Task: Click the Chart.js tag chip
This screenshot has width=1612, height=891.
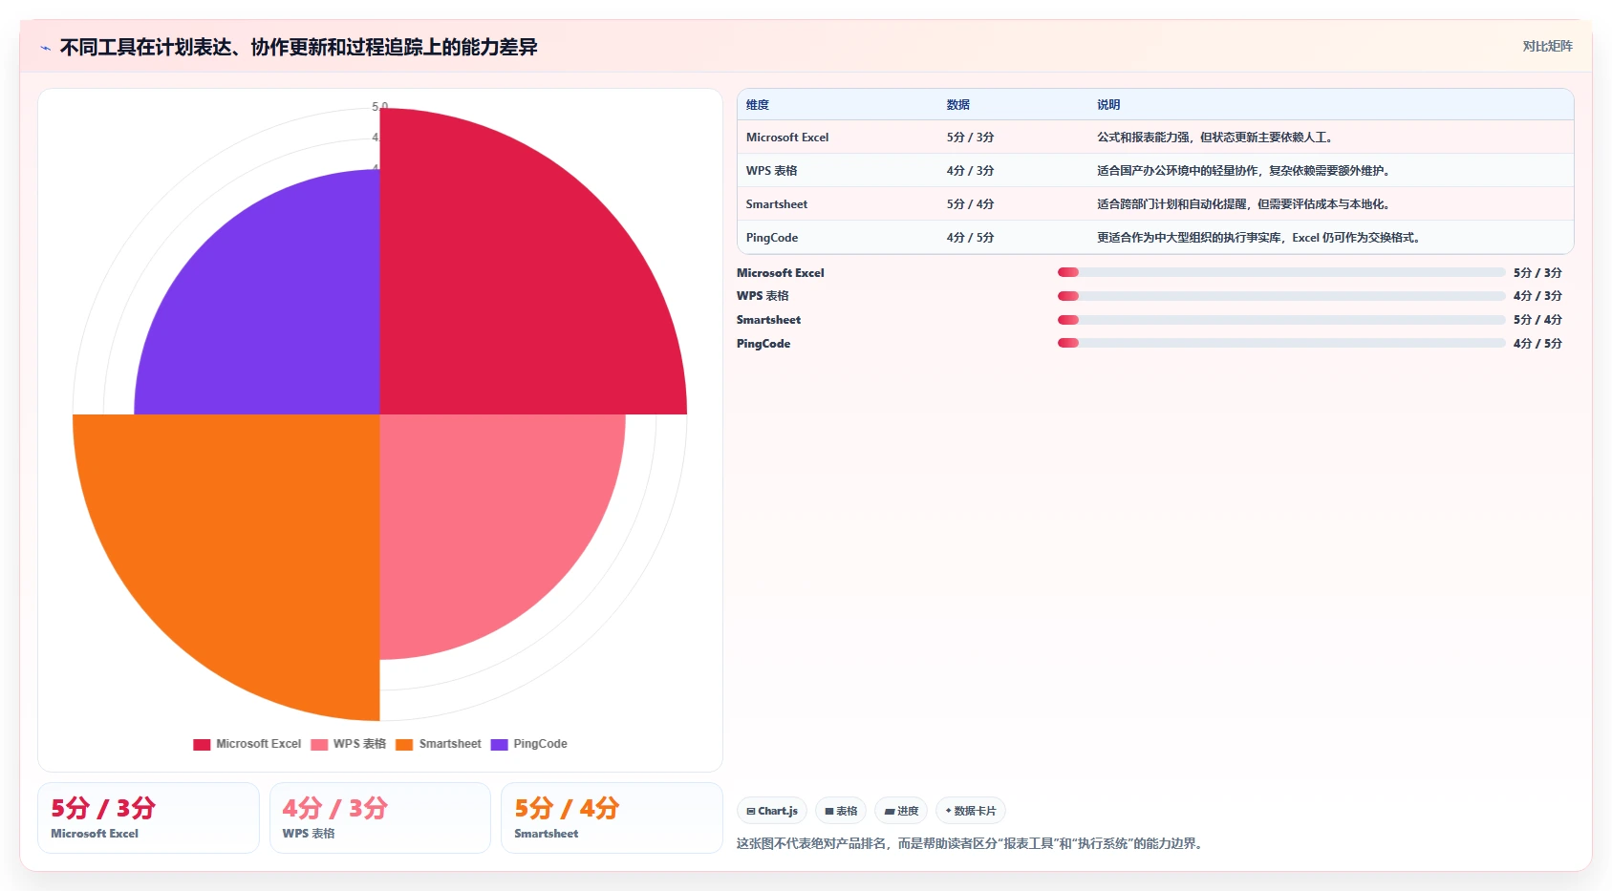Action: click(772, 811)
